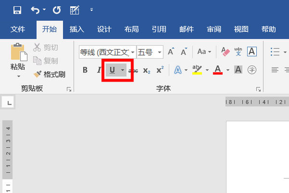This screenshot has width=289, height=193.
Task: Toggle subscript x₂ formatting
Action: click(147, 70)
